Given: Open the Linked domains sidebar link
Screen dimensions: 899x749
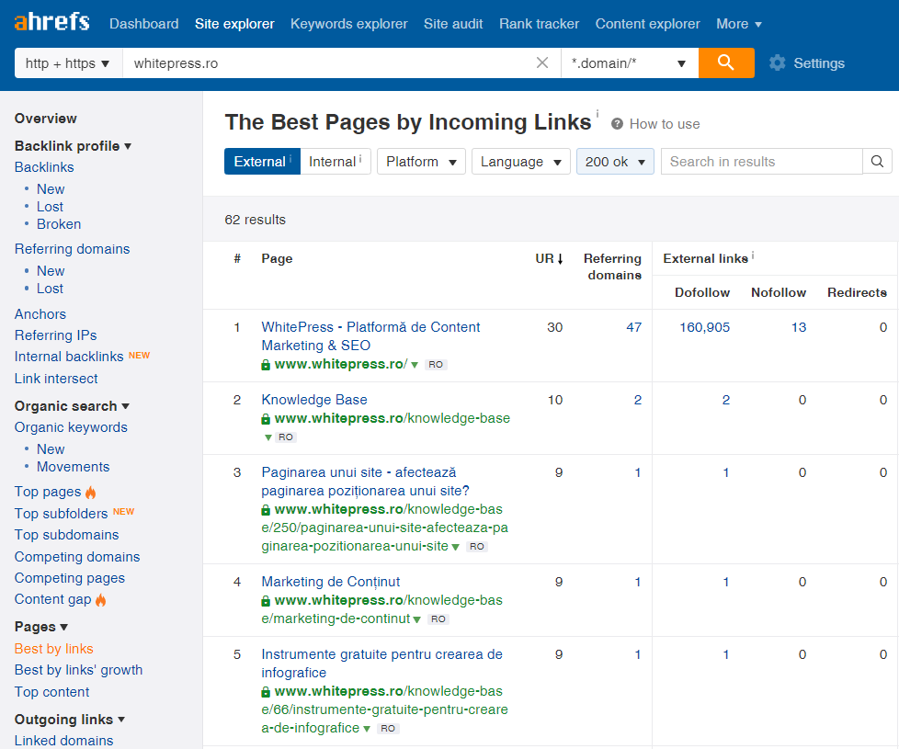Looking at the screenshot, I should tap(63, 741).
